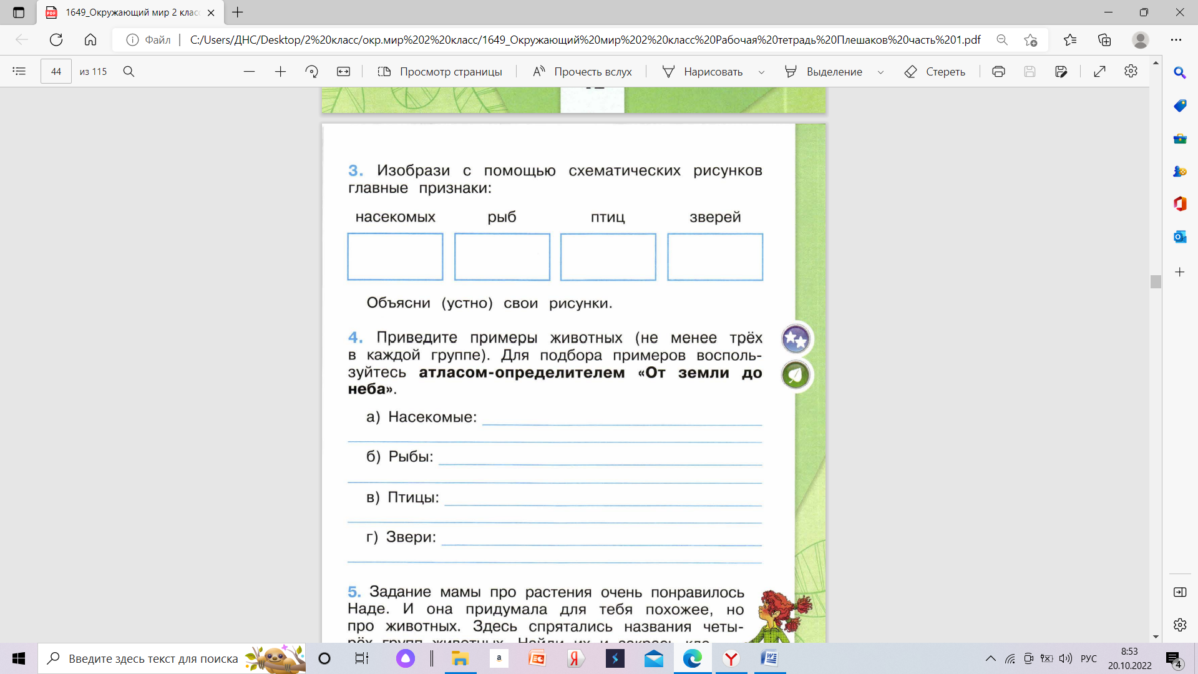Close the 1649_Окружающий мир tab
The height and width of the screenshot is (674, 1198).
pos(211,12)
